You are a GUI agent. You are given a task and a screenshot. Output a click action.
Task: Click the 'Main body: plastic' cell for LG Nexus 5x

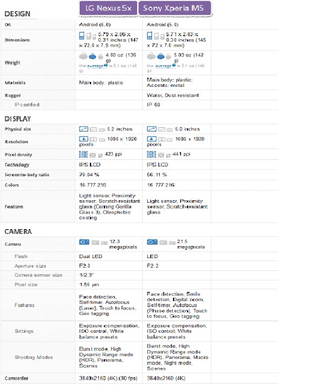tap(101, 83)
